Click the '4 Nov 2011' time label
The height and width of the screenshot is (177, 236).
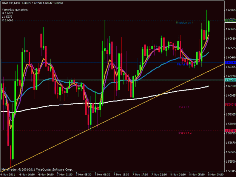pos(8,175)
